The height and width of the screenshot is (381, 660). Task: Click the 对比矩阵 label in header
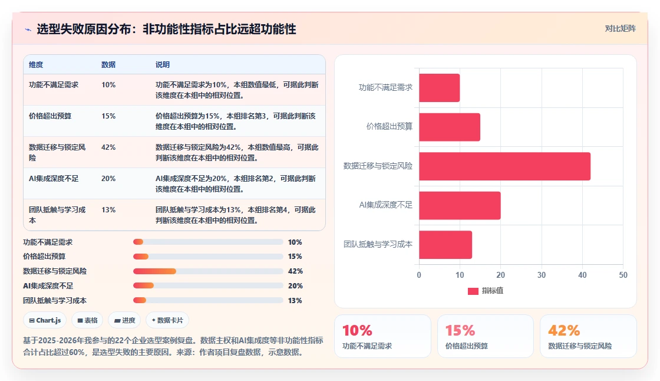[620, 29]
